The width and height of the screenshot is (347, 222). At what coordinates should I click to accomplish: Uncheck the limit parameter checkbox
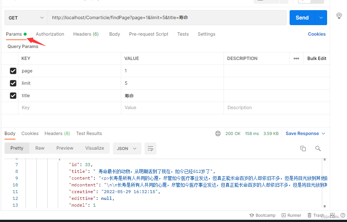click(13, 83)
